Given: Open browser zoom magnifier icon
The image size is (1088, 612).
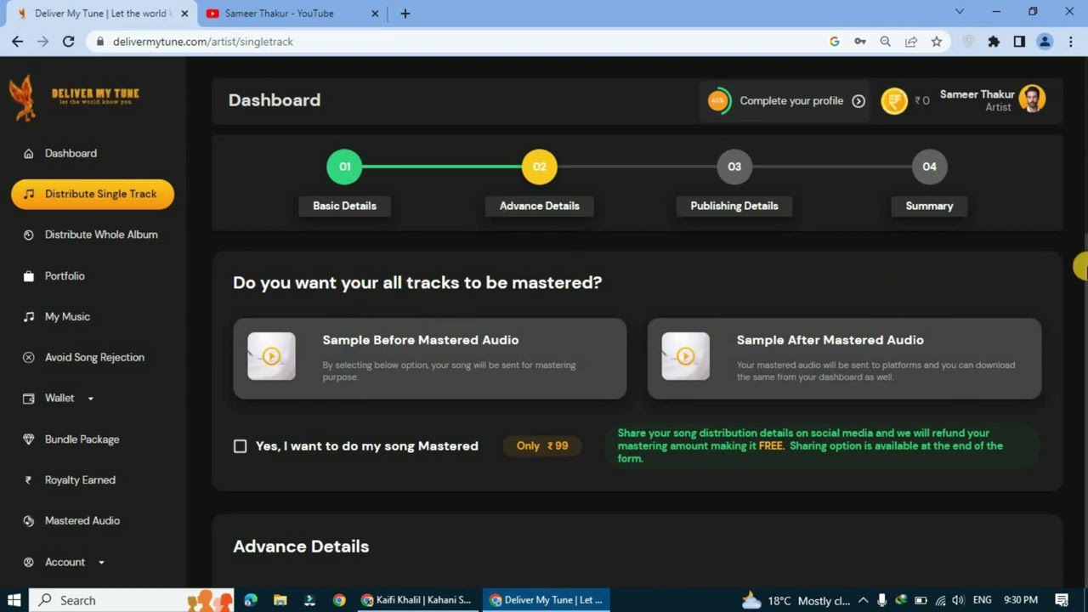Looking at the screenshot, I should tap(885, 42).
